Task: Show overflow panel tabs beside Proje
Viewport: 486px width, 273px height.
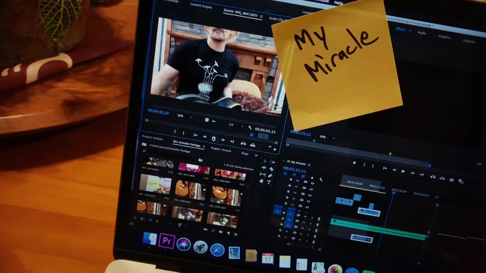Action: point(256,155)
